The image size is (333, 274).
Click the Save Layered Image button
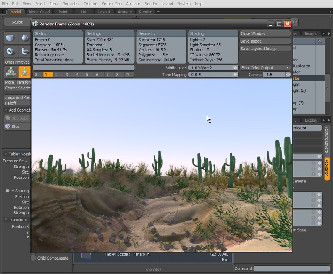(x=265, y=48)
